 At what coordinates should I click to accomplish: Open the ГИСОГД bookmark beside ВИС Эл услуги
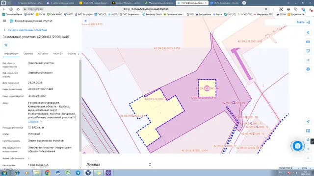point(100,14)
